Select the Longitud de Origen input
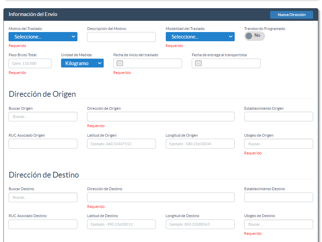The height and width of the screenshot is (242, 322). [200, 144]
